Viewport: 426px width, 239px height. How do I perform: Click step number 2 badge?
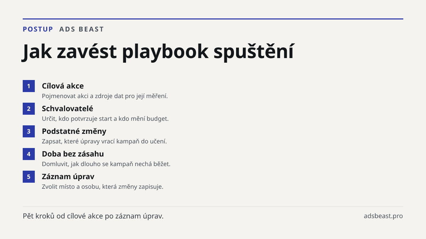point(29,109)
